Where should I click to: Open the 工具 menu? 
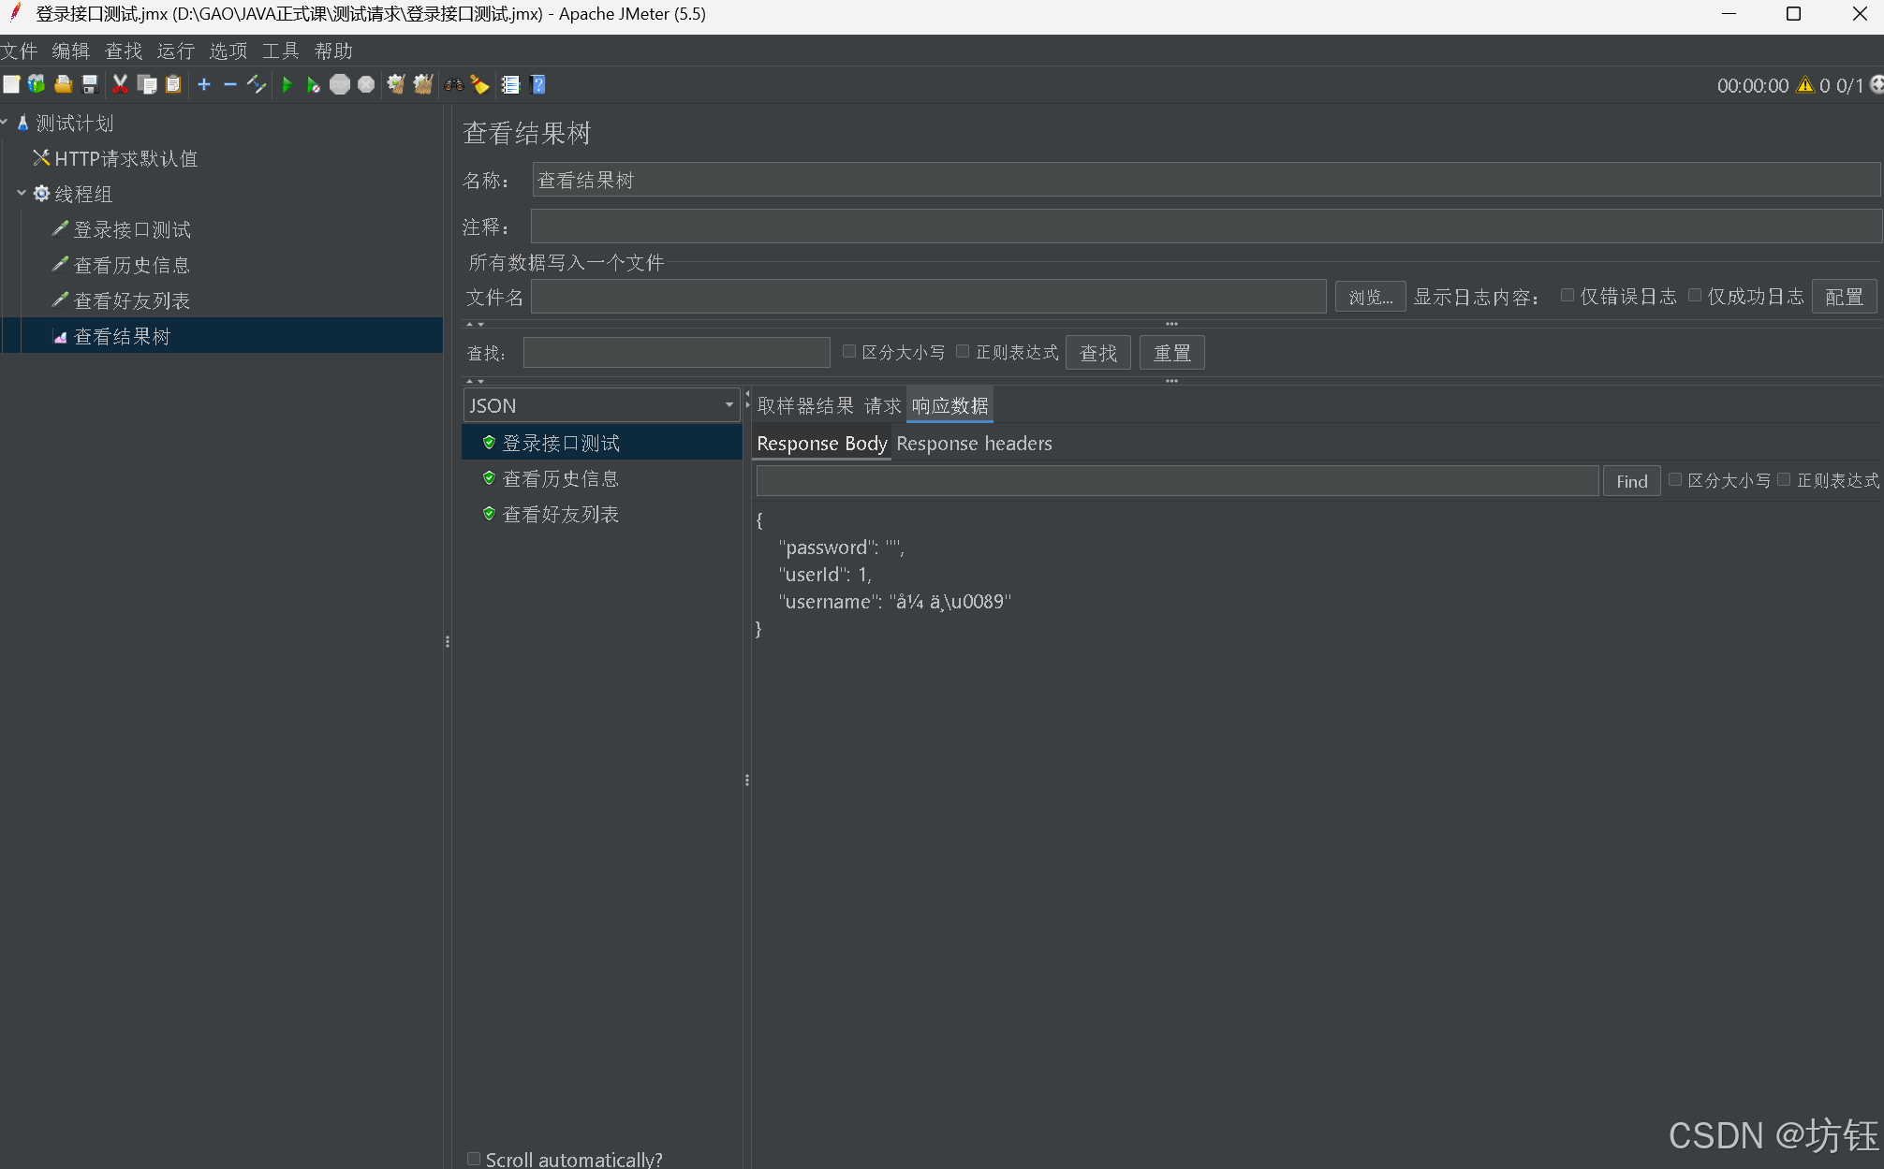pos(281,51)
